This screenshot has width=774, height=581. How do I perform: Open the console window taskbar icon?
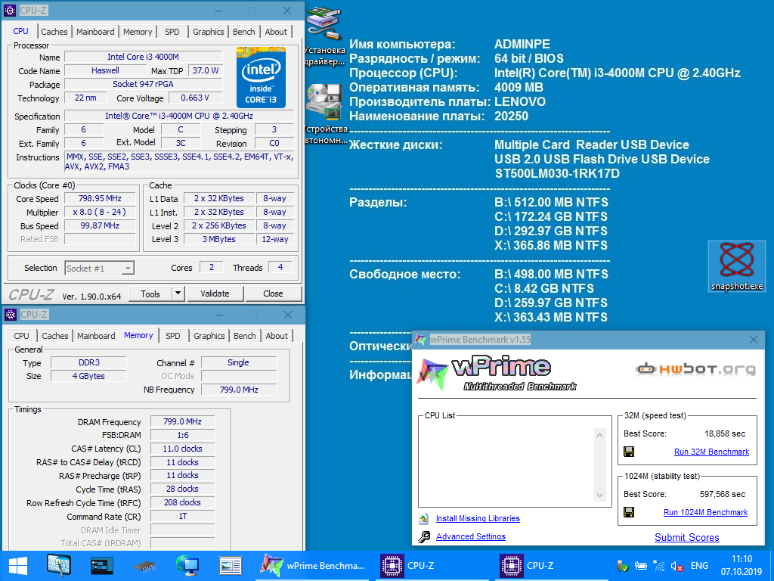click(102, 566)
